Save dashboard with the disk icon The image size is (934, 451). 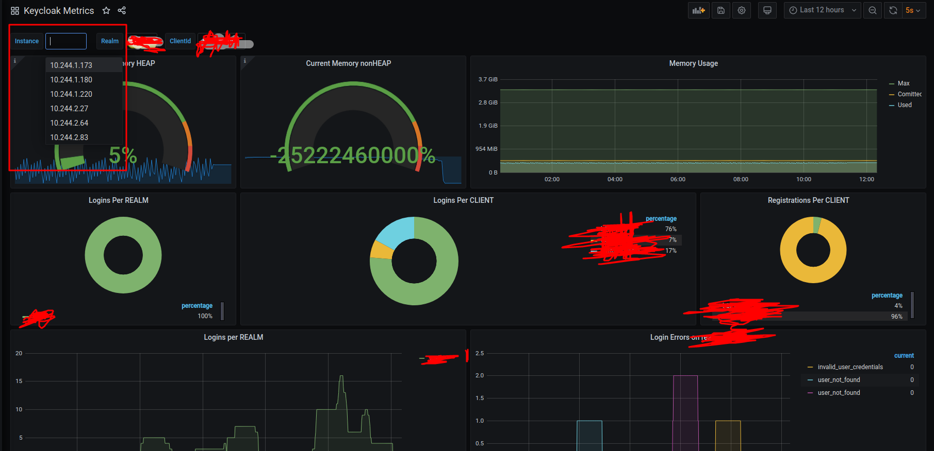721,10
